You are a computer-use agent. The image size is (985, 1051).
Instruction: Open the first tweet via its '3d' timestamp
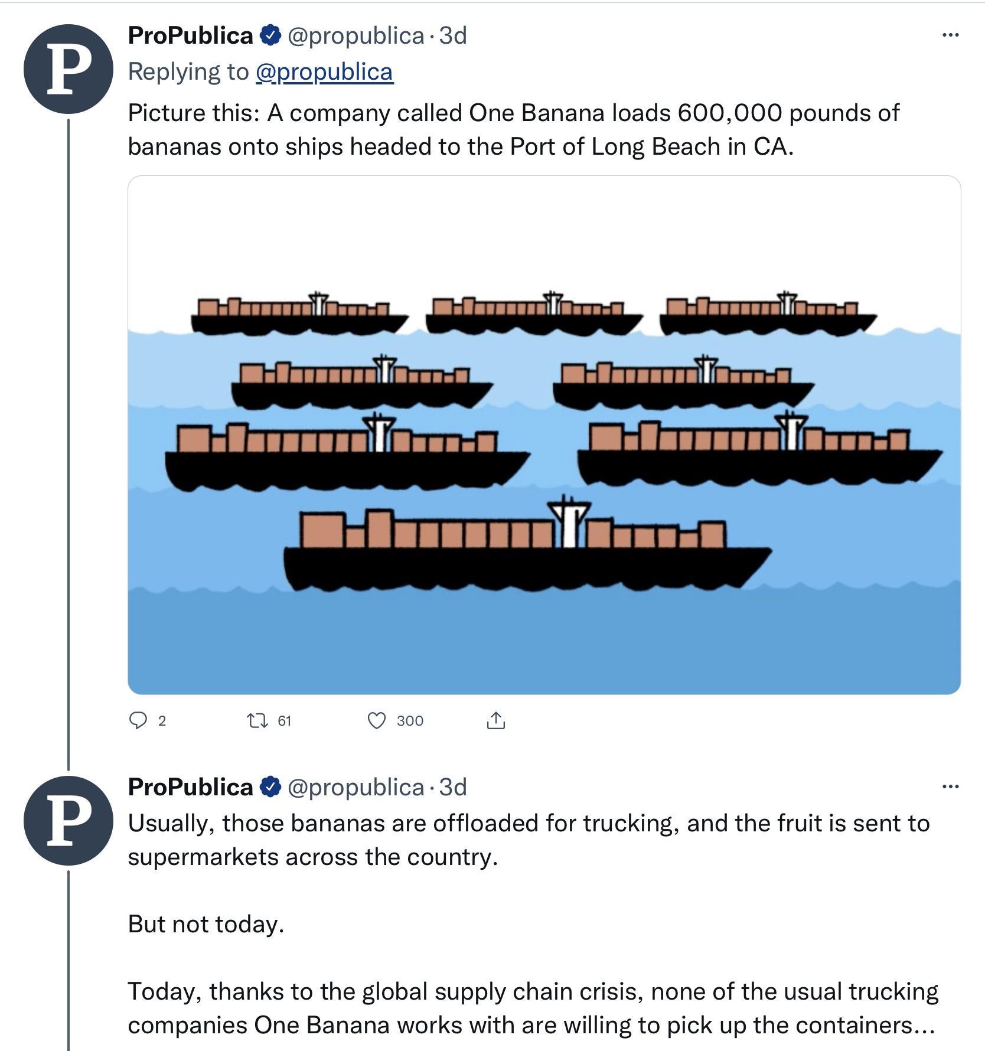tap(452, 37)
